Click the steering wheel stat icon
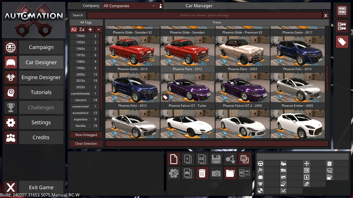 point(260,163)
